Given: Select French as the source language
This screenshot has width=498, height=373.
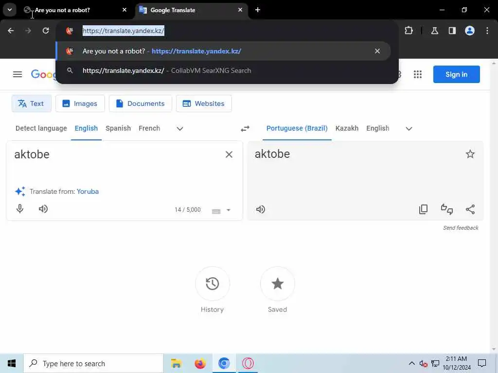Looking at the screenshot, I should click(149, 128).
